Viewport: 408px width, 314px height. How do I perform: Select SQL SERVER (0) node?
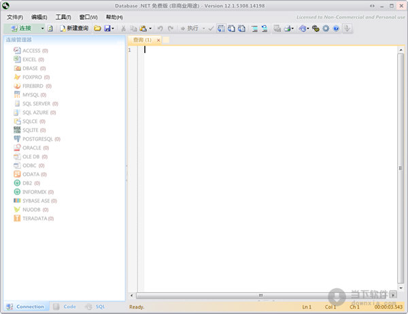point(35,103)
